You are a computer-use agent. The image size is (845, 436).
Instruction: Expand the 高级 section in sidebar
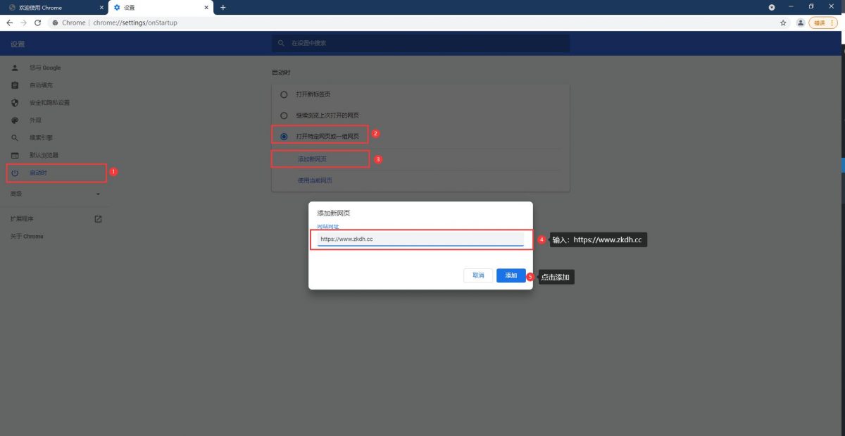[x=98, y=194]
